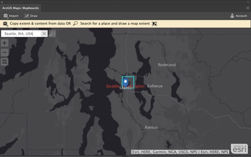
Task: Open the panel hamburger menu
Action: (x=248, y=8)
